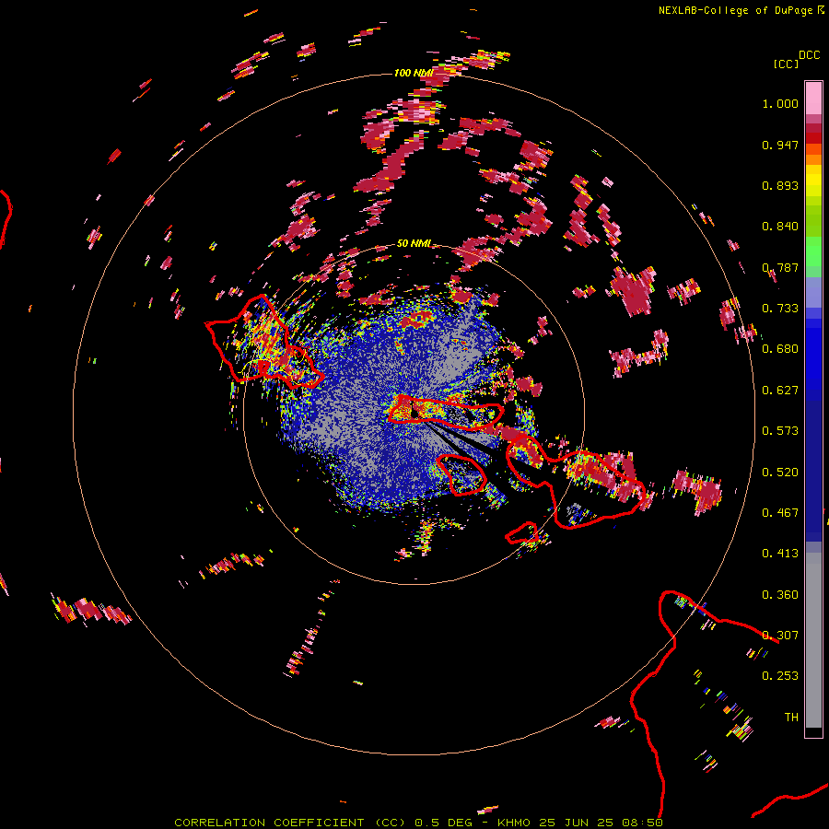Select the 0.733 scale value
The height and width of the screenshot is (829, 829).
coord(780,309)
